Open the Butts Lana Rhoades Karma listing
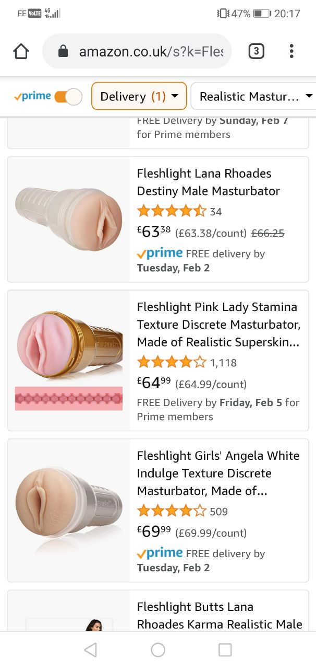The width and height of the screenshot is (316, 669). [x=219, y=615]
